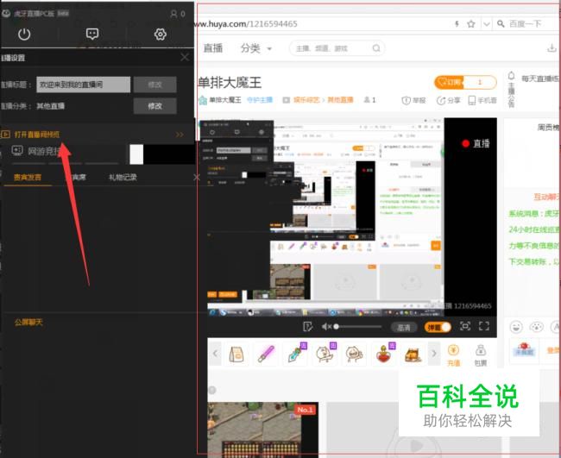The height and width of the screenshot is (458, 561).
Task: Unmute the player with the speaker icon
Action: 326,326
